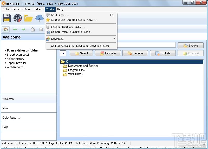Open the Detail menu
This screenshot has height=149, width=208.
point(38,9)
